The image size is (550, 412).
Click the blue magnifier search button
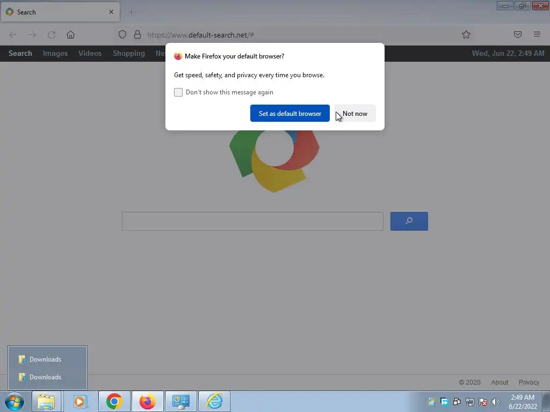(409, 221)
